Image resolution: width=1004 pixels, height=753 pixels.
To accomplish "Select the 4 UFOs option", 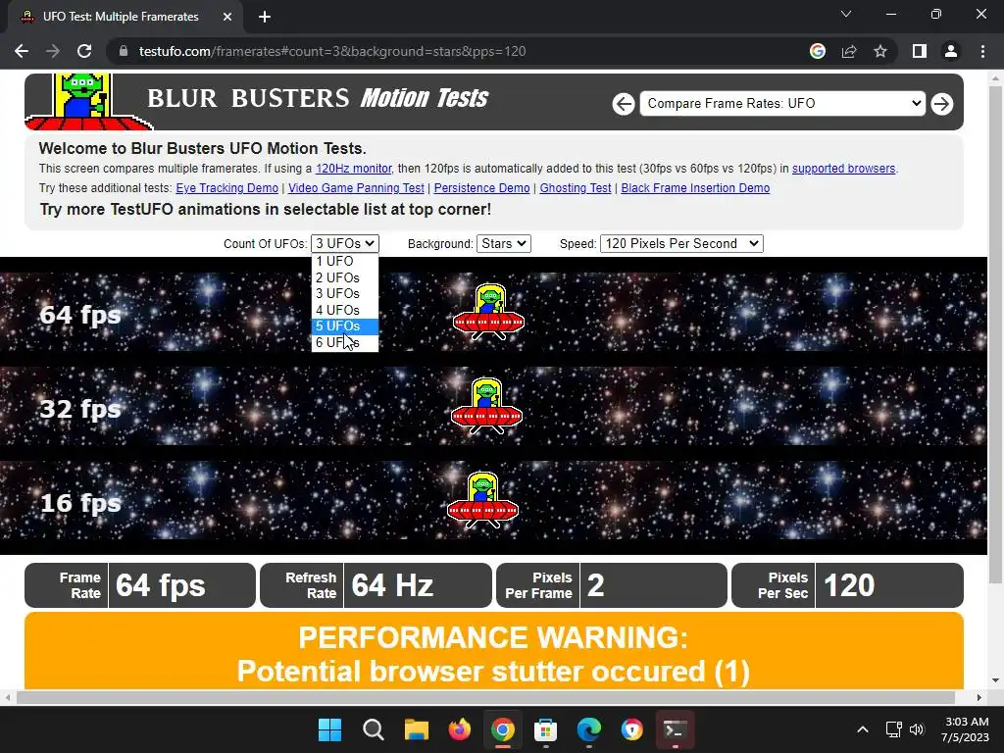I will (344, 310).
